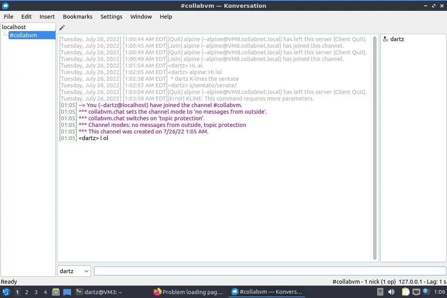Click the pencil edit topic icon
This screenshot has height=298, width=447.
[x=62, y=28]
